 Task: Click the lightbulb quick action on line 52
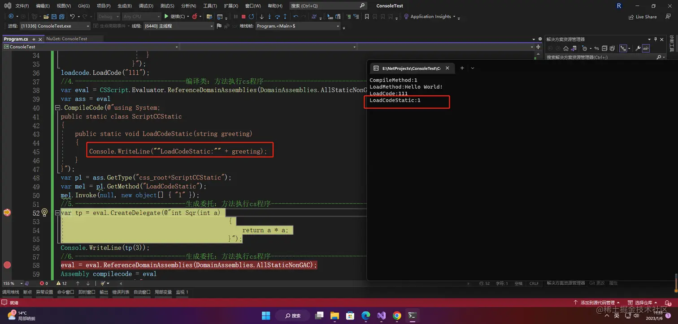(x=44, y=213)
